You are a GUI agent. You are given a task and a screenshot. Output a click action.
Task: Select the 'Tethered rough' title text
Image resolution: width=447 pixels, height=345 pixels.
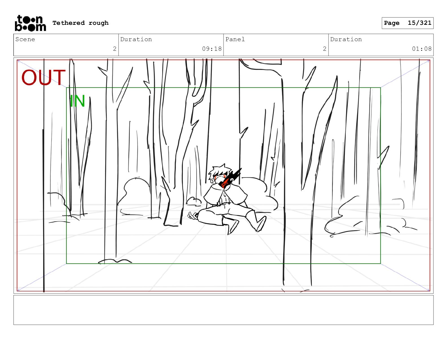click(80, 23)
